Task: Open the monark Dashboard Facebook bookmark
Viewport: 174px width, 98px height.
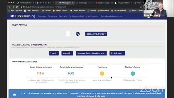Action: coord(136,11)
